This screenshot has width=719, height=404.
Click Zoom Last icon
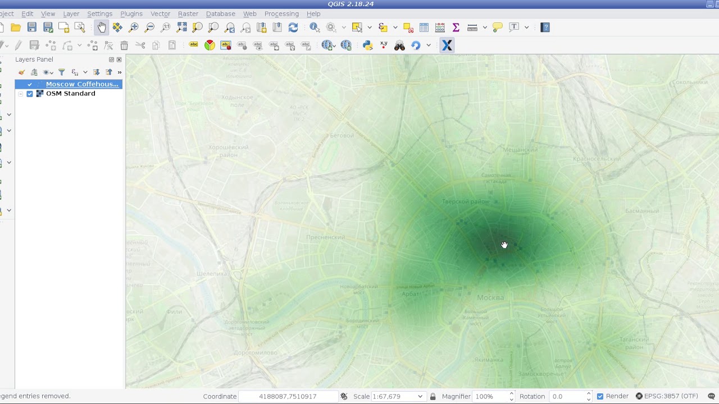pyautogui.click(x=229, y=27)
